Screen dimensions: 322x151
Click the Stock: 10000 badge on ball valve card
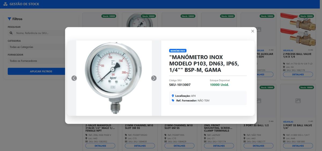(x=306, y=16)
